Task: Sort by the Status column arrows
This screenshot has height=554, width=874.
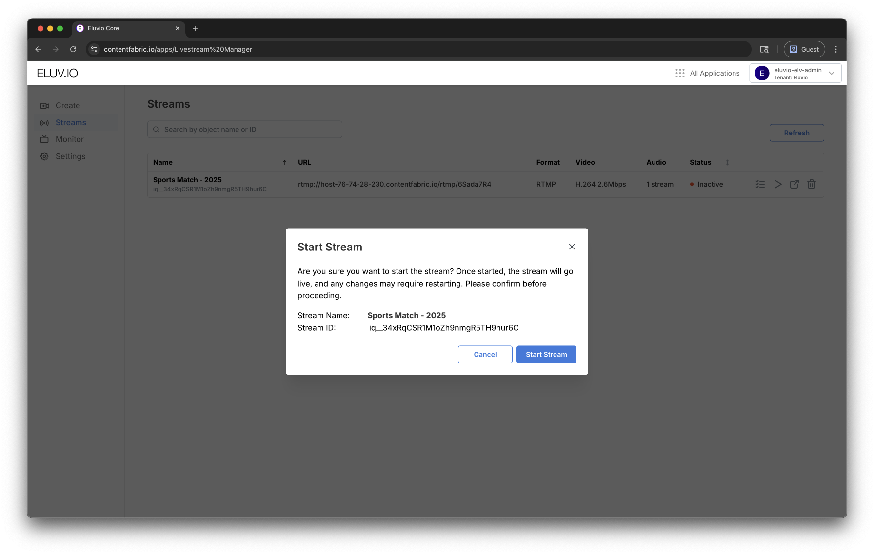Action: tap(727, 162)
